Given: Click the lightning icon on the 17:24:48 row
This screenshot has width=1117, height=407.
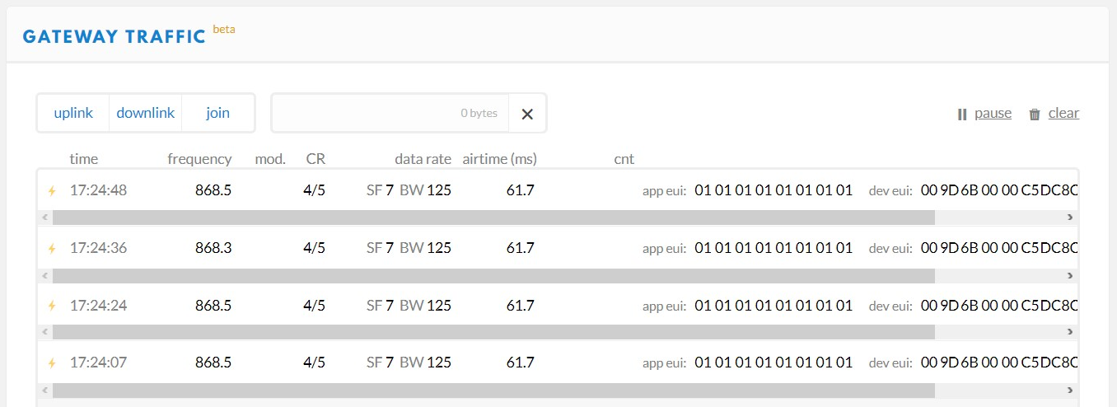Looking at the screenshot, I should pyautogui.click(x=52, y=190).
